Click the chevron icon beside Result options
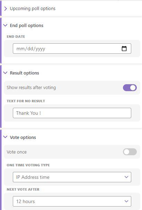 tap(5, 73)
